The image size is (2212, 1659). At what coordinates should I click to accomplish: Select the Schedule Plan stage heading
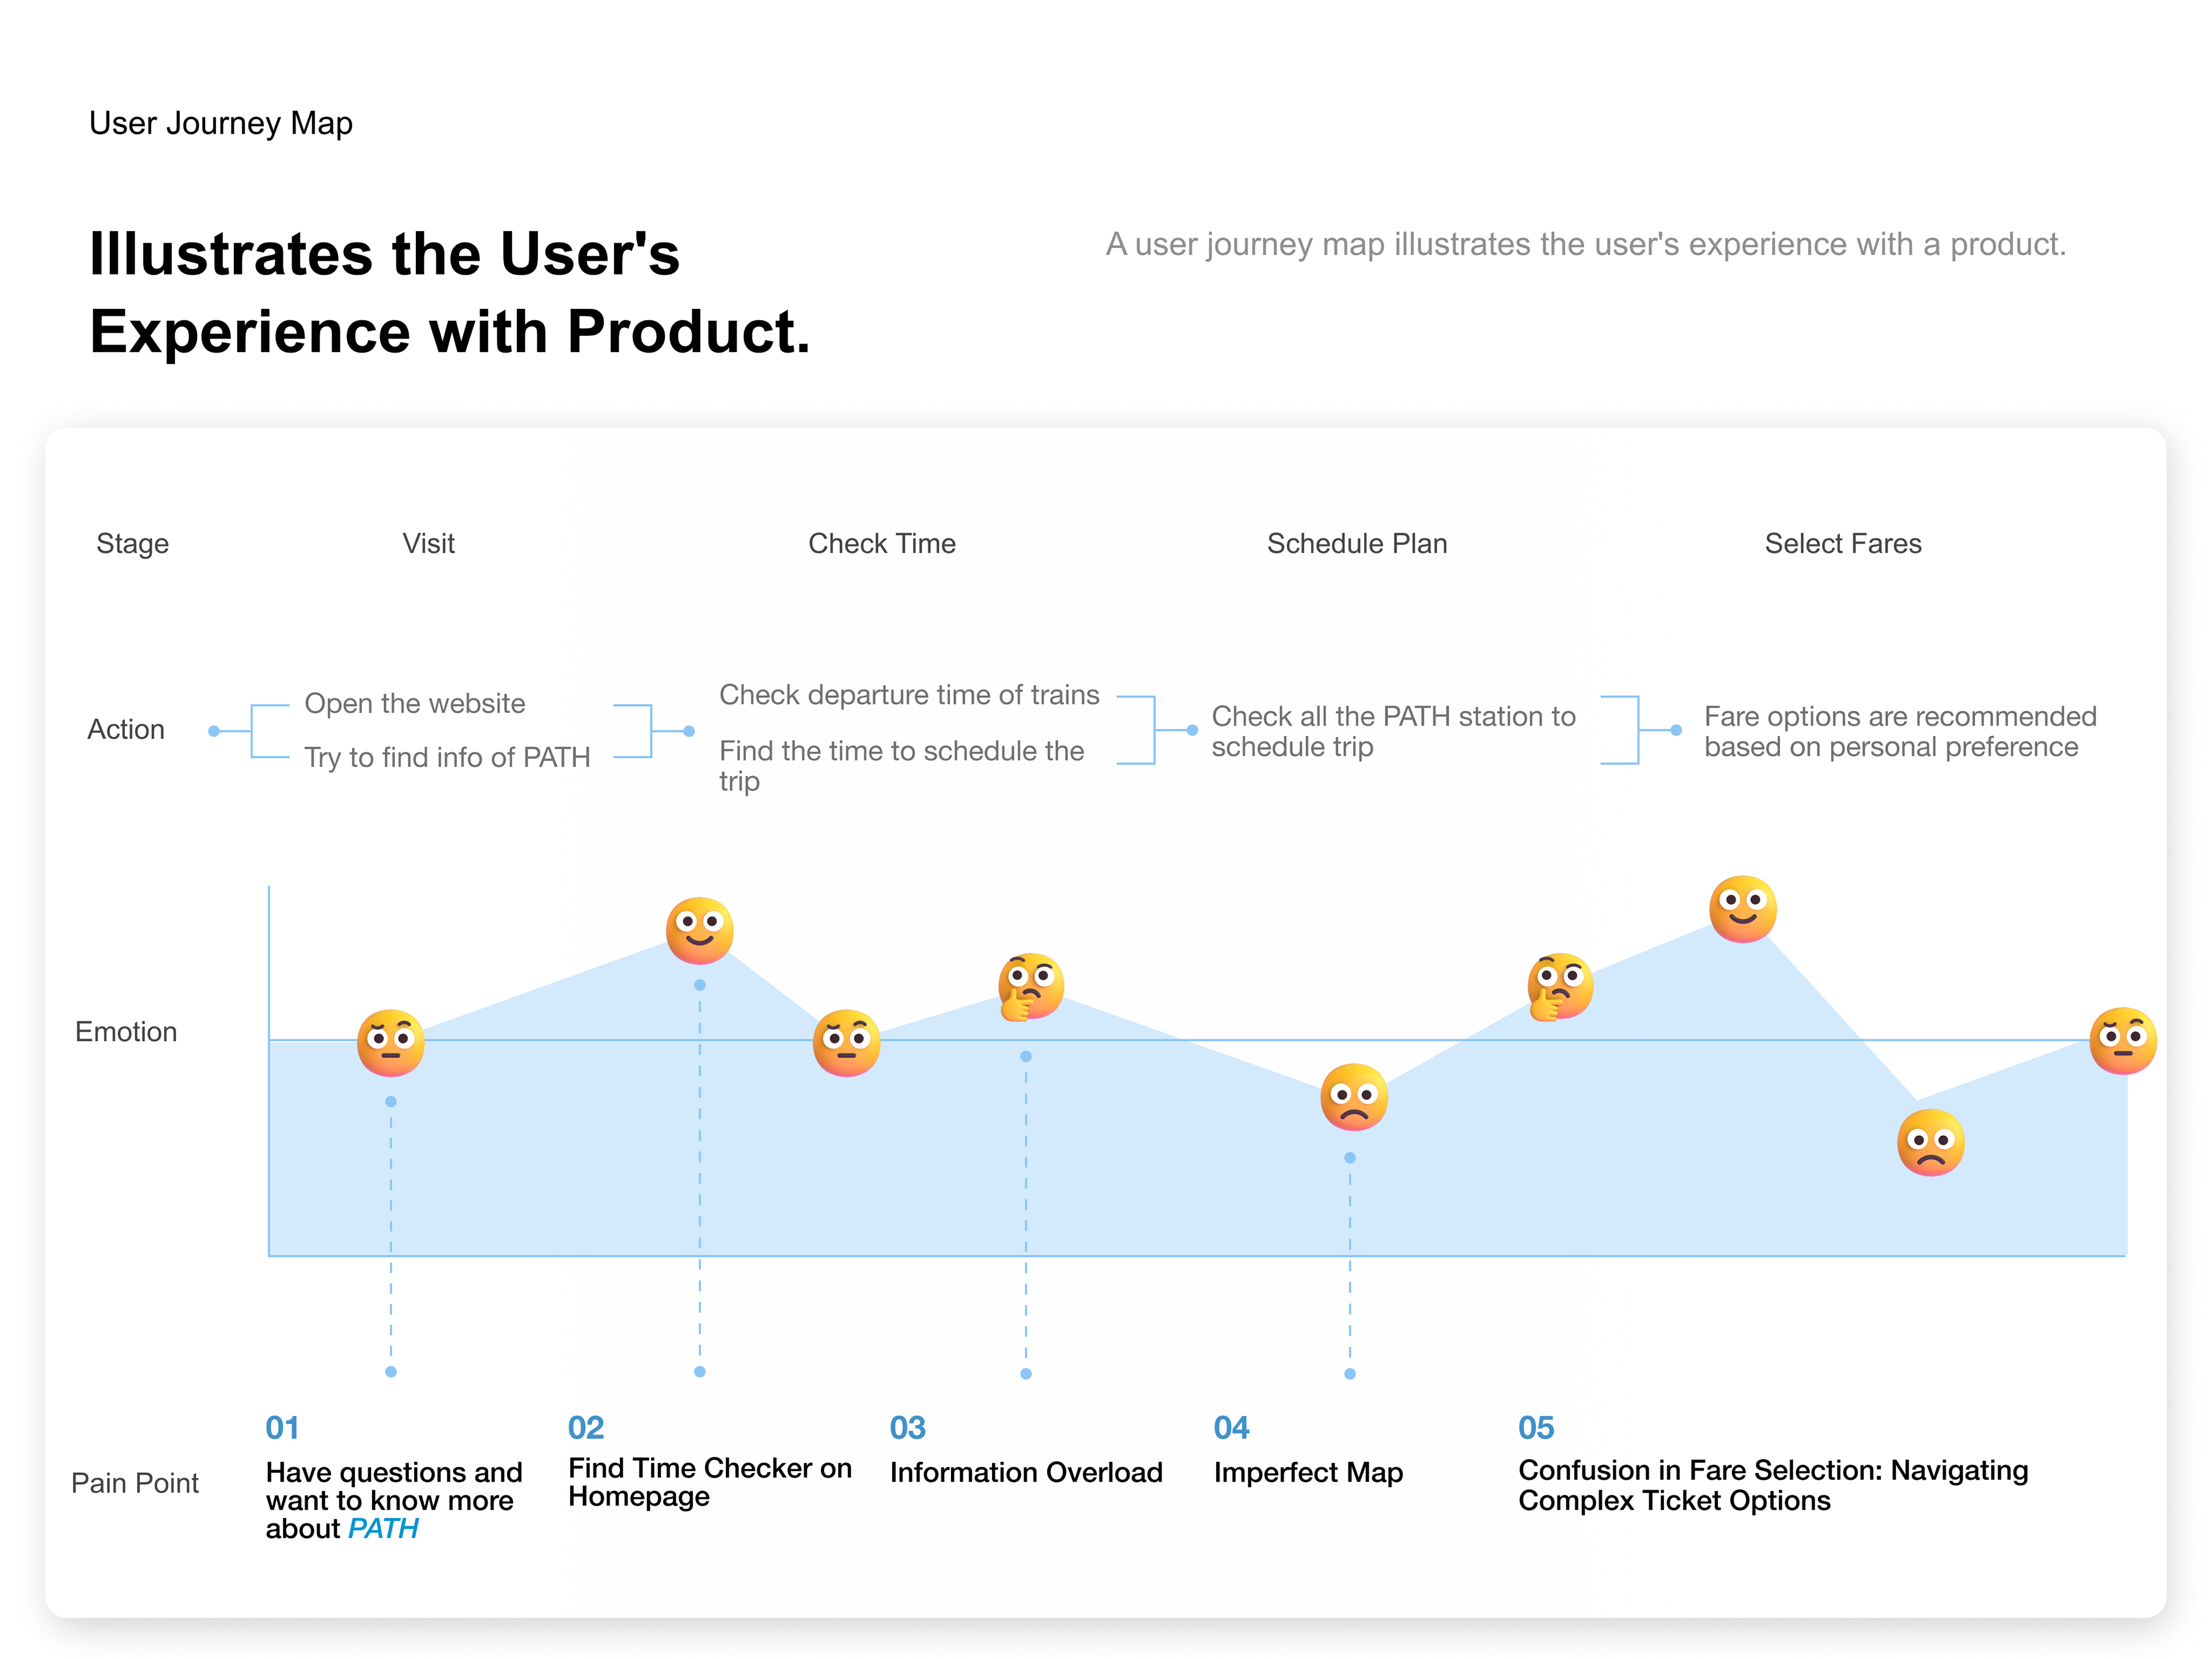click(1356, 543)
